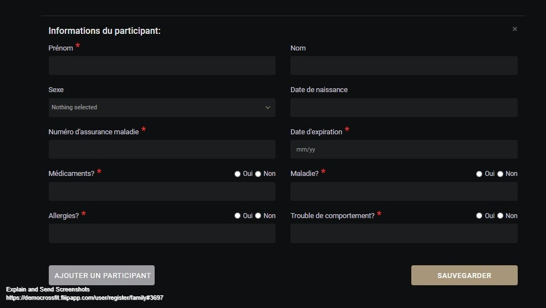Click the Ajouter un participant button
The height and width of the screenshot is (308, 546).
101,275
